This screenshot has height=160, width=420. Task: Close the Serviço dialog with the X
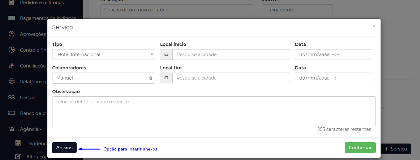click(x=374, y=26)
